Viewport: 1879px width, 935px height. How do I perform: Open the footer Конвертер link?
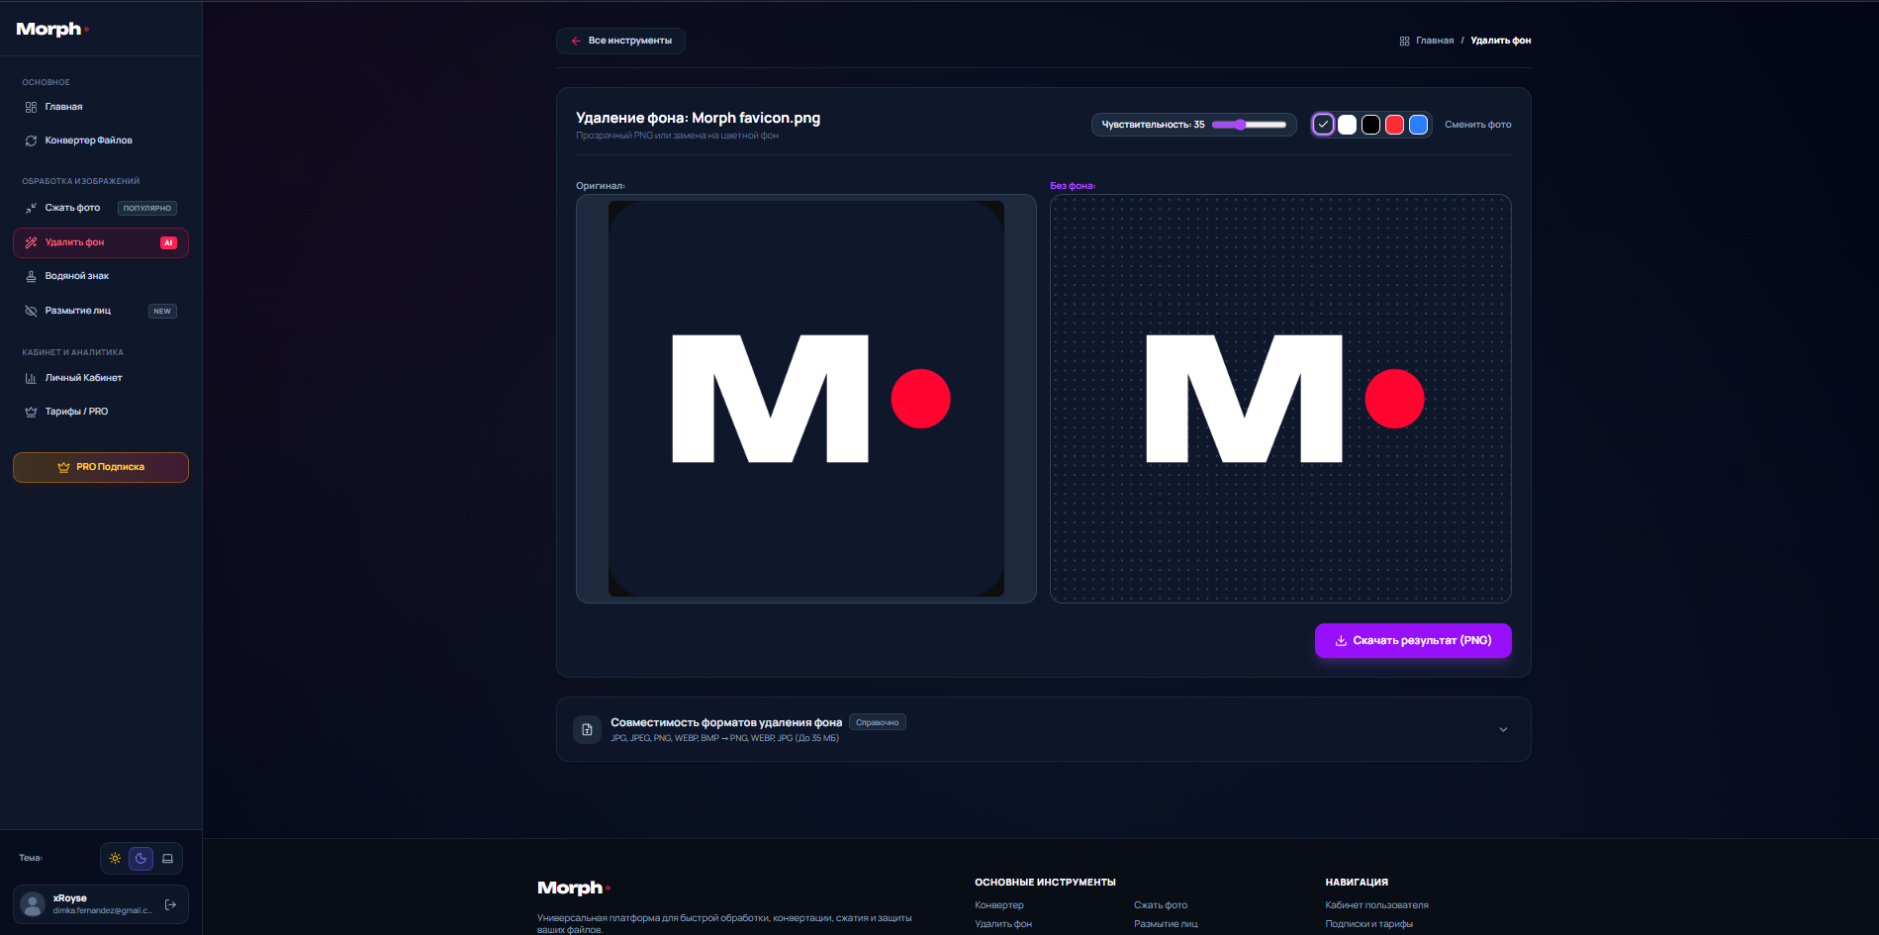tap(999, 905)
